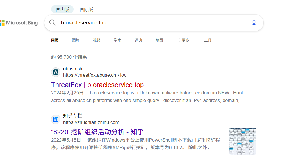Select the 网页 tab
Screen dimensions: 287x168
55,40
